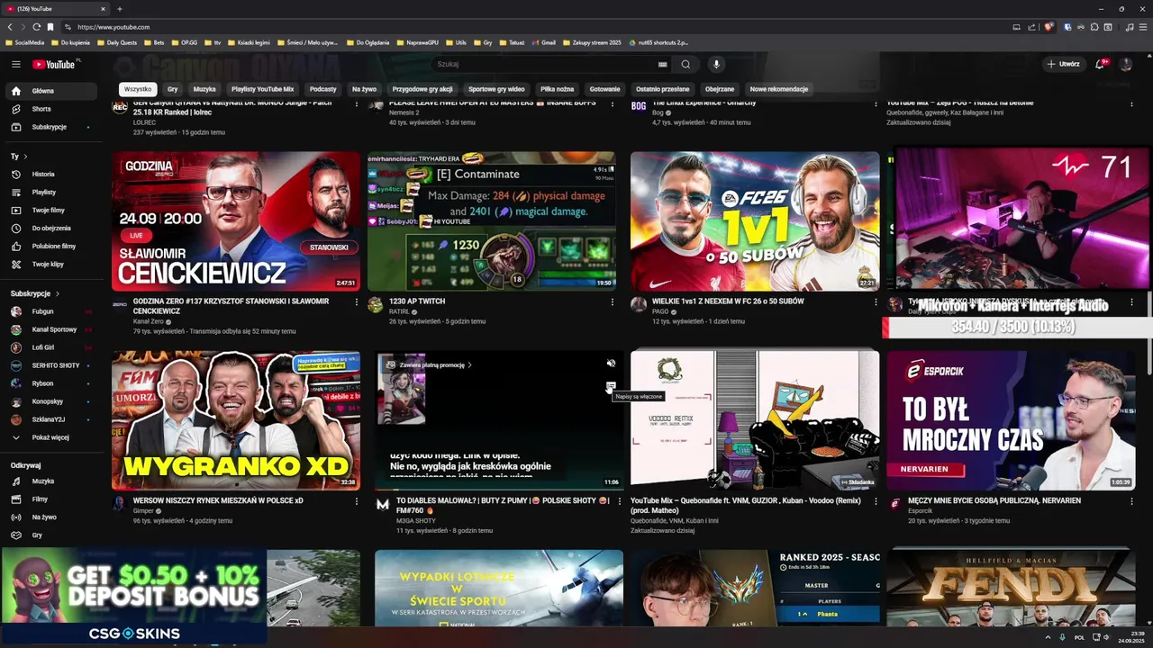Click the CSGO Skins deposit bonus banner
This screenshot has height=648, width=1153.
click(x=133, y=595)
